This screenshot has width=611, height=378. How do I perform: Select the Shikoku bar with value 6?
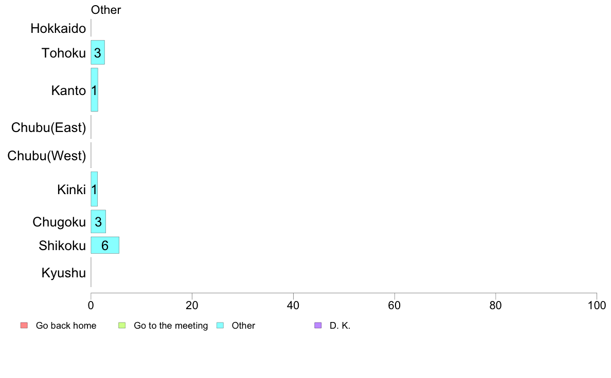point(105,245)
